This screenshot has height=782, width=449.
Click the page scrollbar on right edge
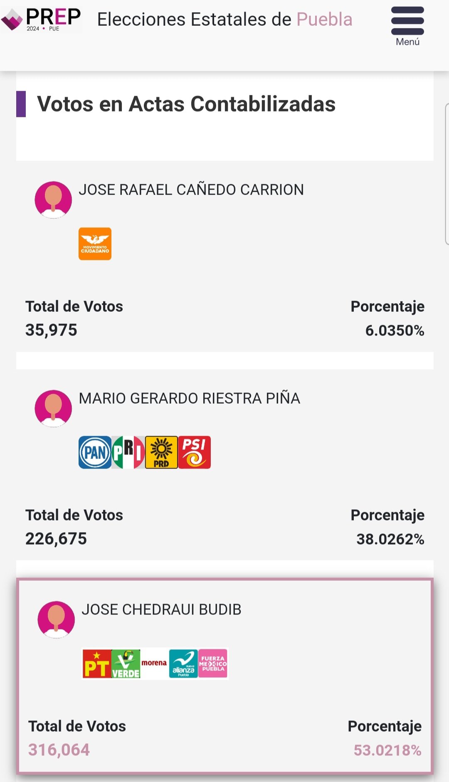pyautogui.click(x=447, y=174)
